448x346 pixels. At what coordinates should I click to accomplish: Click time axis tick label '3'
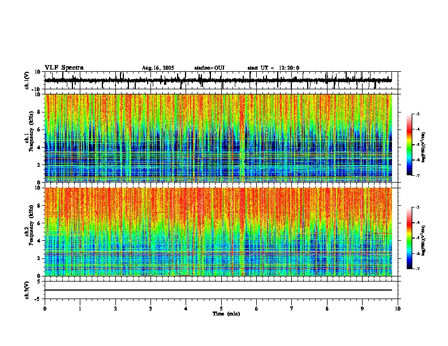150,309
